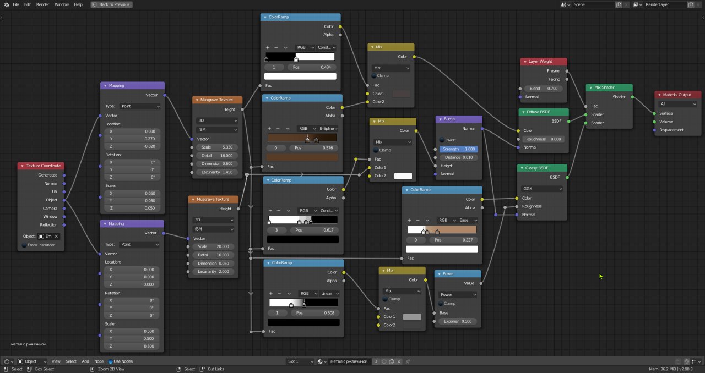This screenshot has height=373, width=705.
Task: Open the gray Color1 swatch in Mix
Action: pos(412,317)
